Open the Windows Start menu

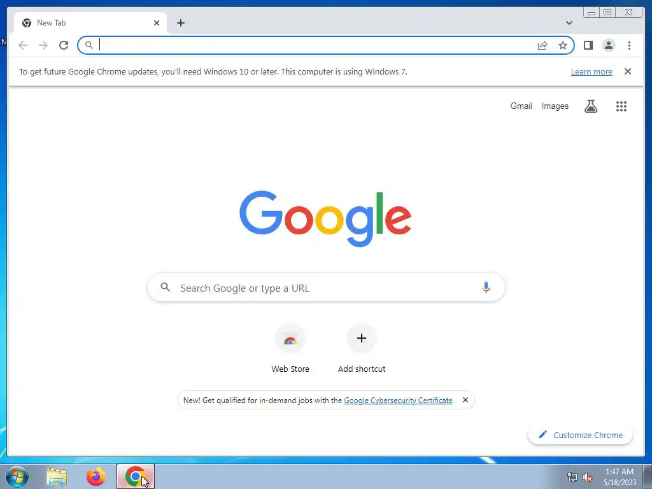pos(16,476)
